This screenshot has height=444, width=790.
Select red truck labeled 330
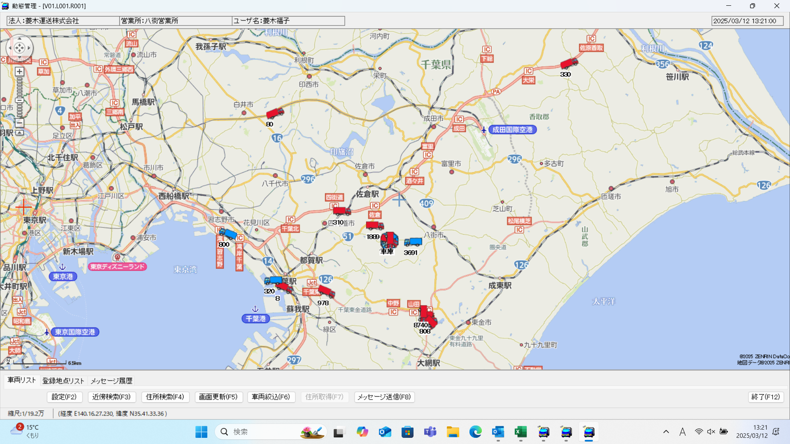point(569,63)
